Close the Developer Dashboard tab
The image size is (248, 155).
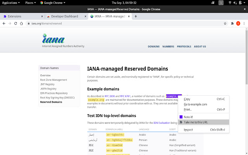tap(85, 16)
